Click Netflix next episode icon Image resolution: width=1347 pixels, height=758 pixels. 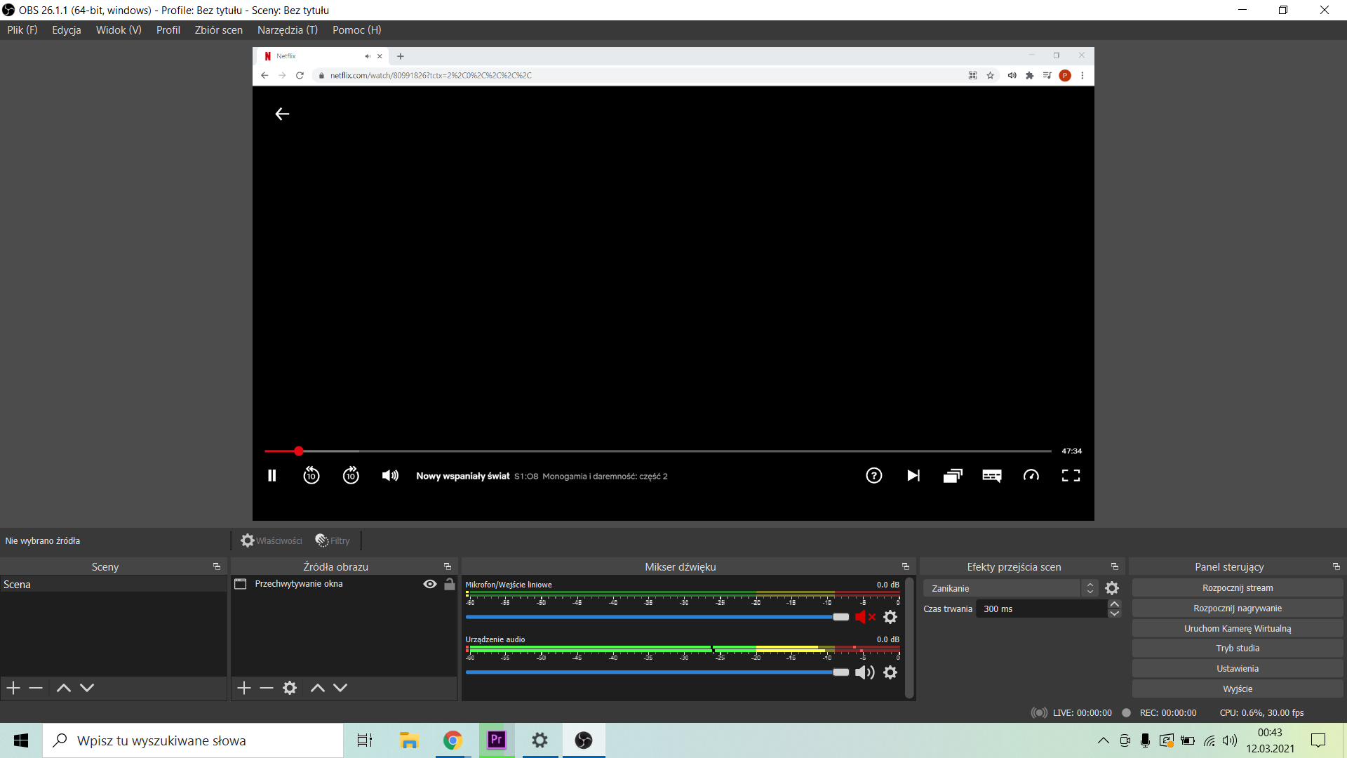(913, 476)
